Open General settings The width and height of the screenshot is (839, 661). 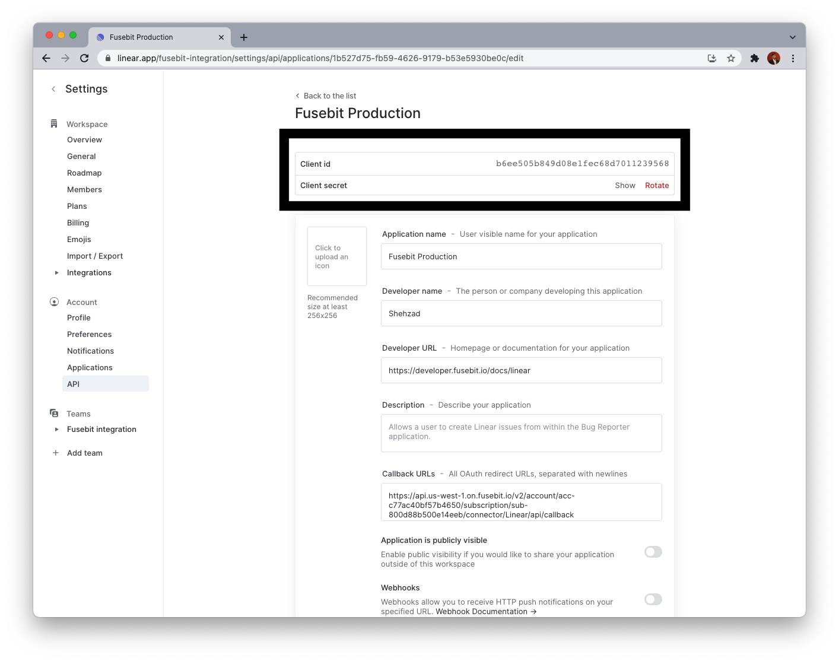pyautogui.click(x=81, y=157)
